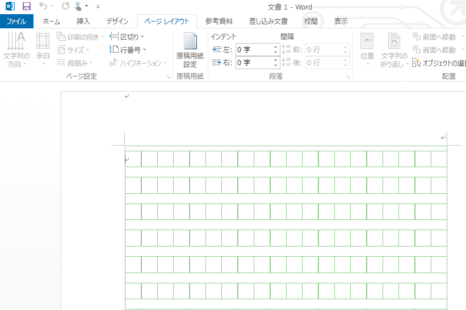Screen dimensions: 466x310
Task: Open the 段組み columns dropdown
Action: tap(75, 63)
